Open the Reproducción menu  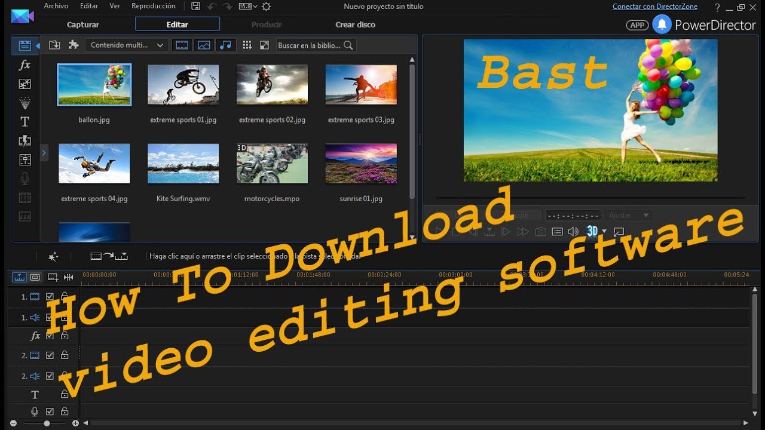click(154, 6)
